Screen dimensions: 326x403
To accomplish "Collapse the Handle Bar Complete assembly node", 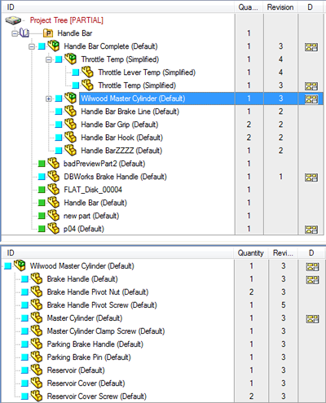I will [32, 46].
